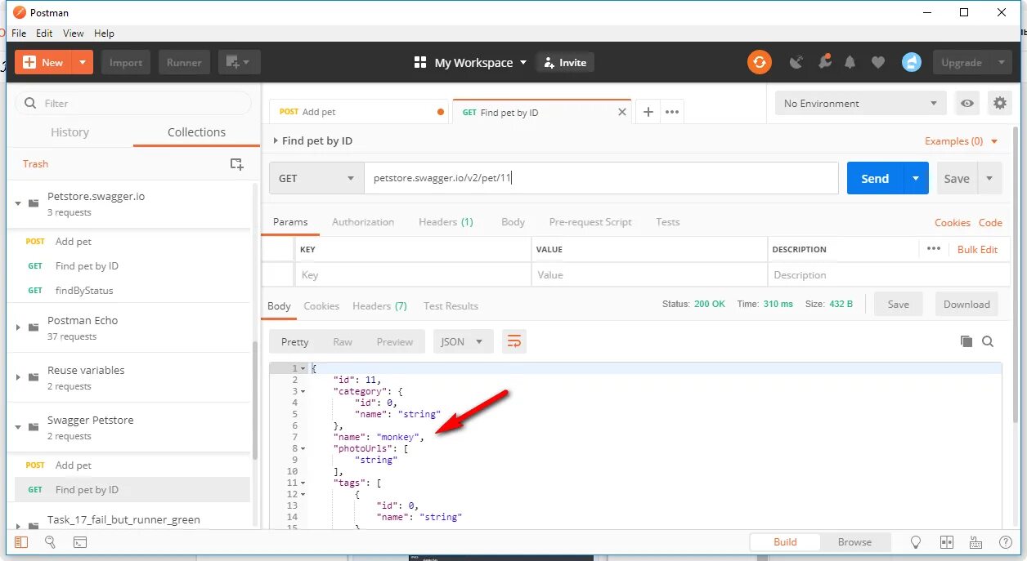
Task: Toggle two-pane layout icon
Action: (947, 541)
